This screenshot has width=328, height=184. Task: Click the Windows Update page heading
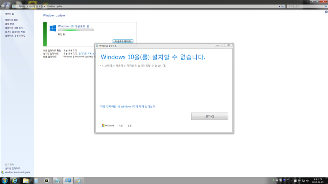pos(54,15)
